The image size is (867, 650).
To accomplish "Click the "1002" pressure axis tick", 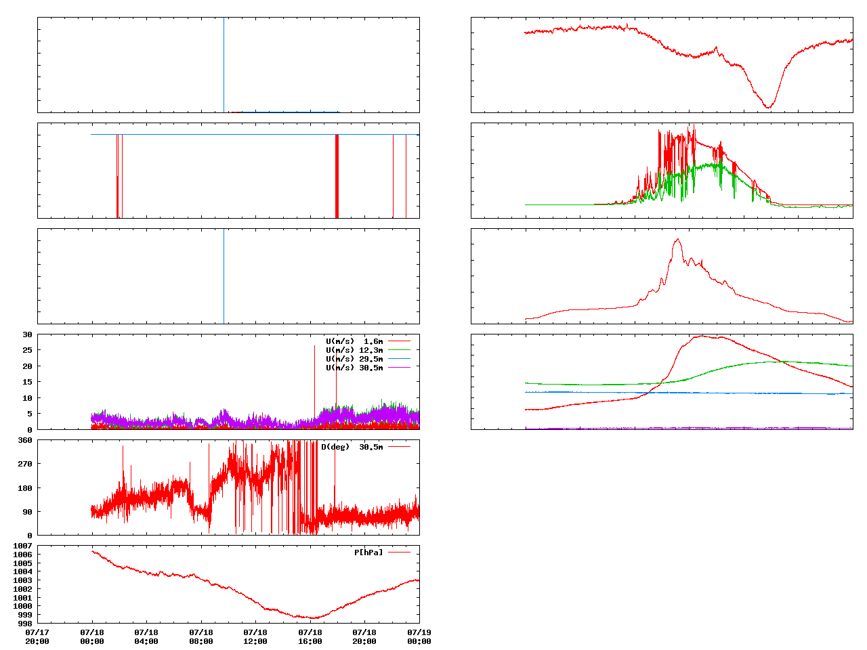I will [22, 589].
